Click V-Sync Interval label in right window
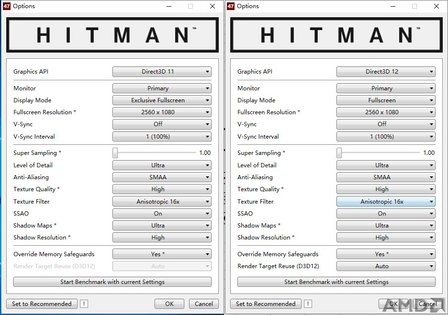This screenshot has height=315, width=448. click(258, 136)
